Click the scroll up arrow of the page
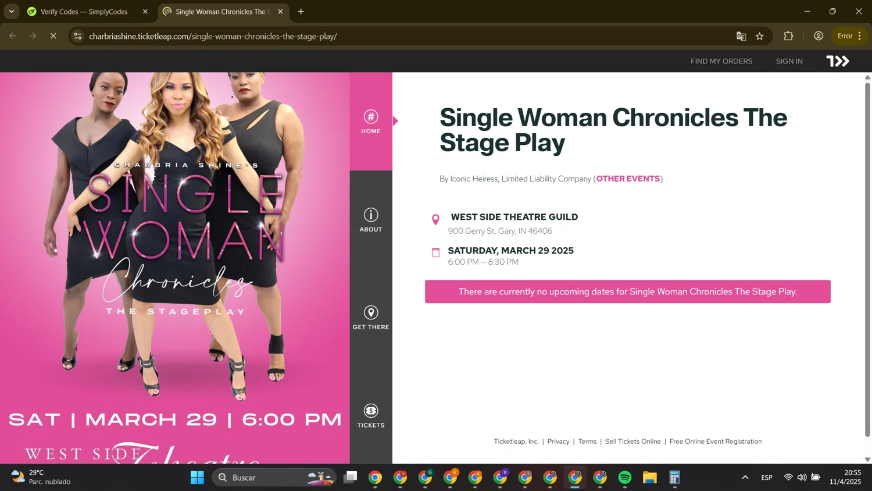Image resolution: width=872 pixels, height=491 pixels. pyautogui.click(x=867, y=77)
